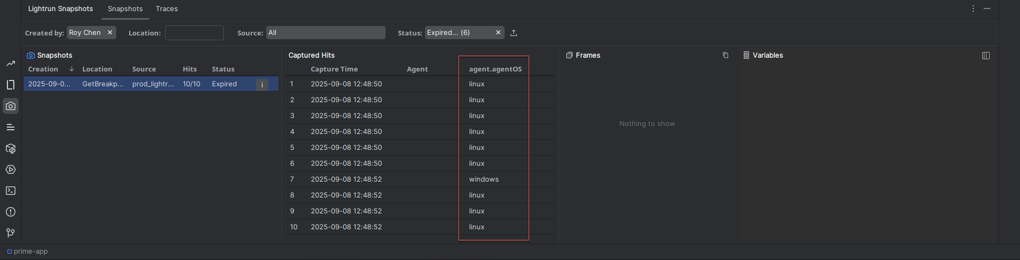
Task: Click the copy frames icon
Action: (x=726, y=55)
